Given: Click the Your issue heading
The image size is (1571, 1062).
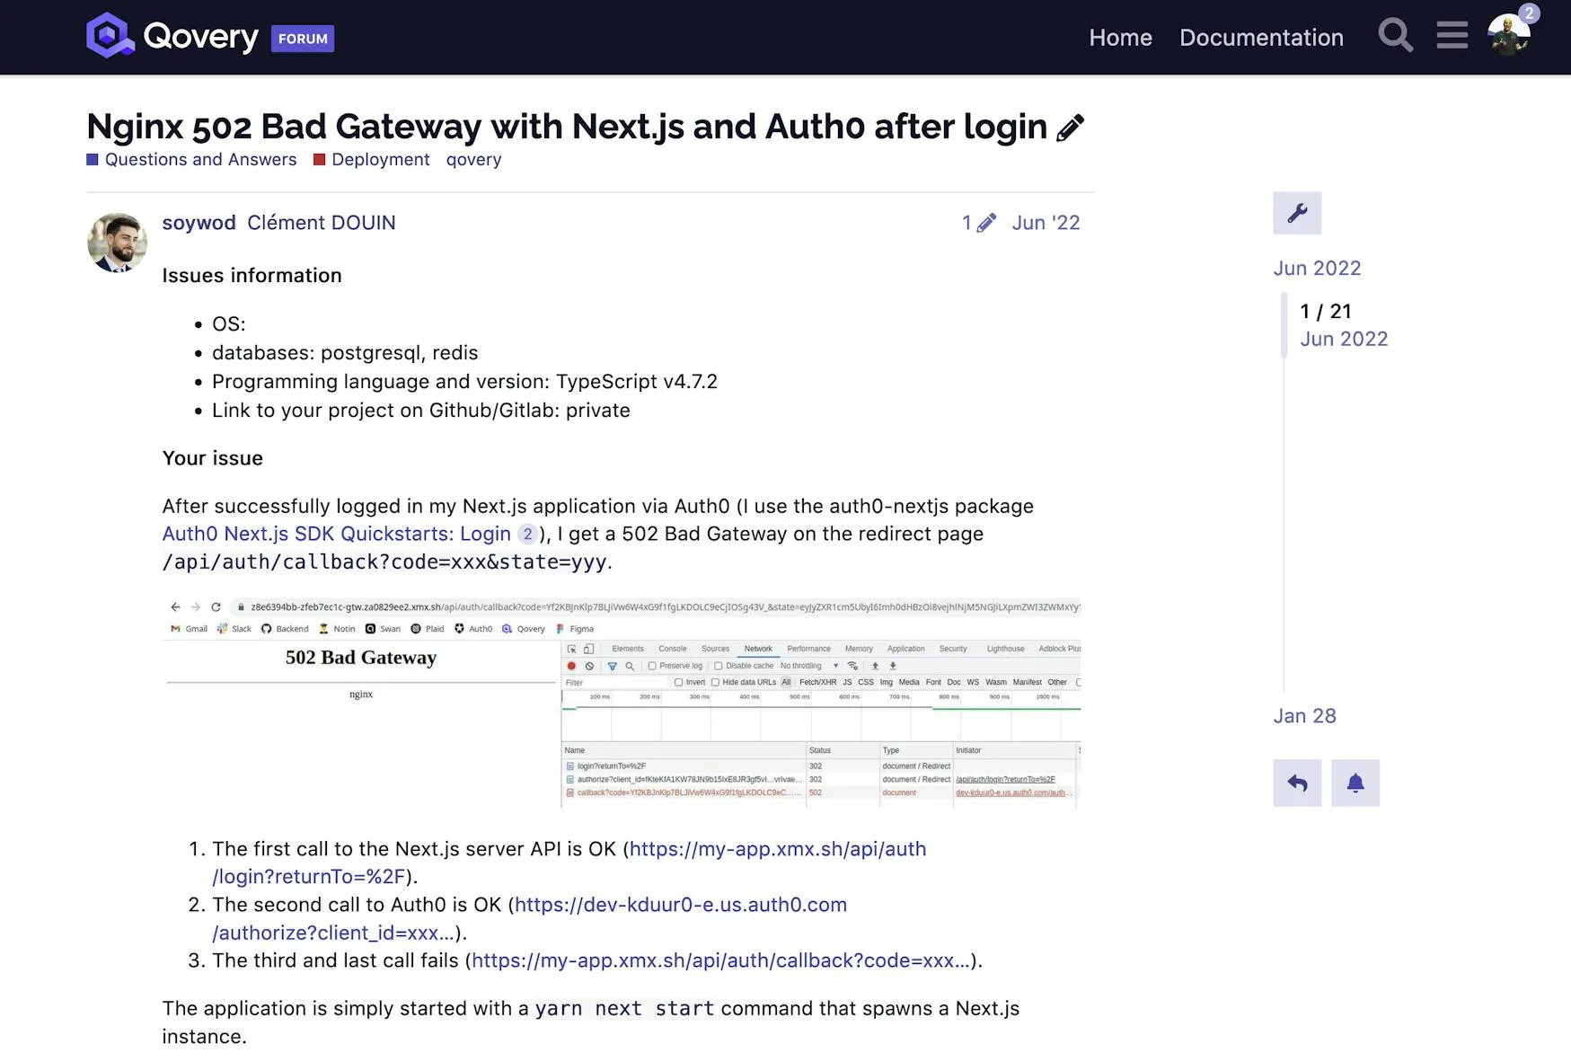Looking at the screenshot, I should point(213,458).
